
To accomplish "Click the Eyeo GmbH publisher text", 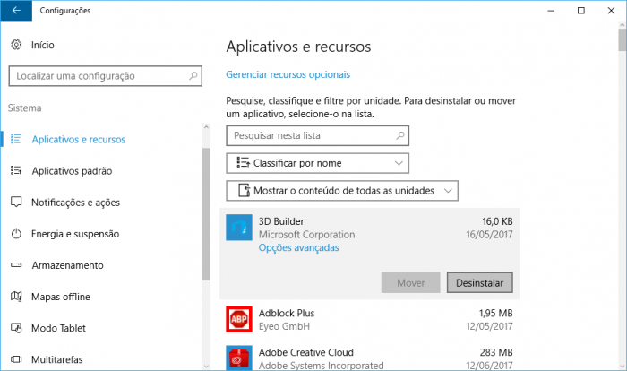I will click(284, 326).
